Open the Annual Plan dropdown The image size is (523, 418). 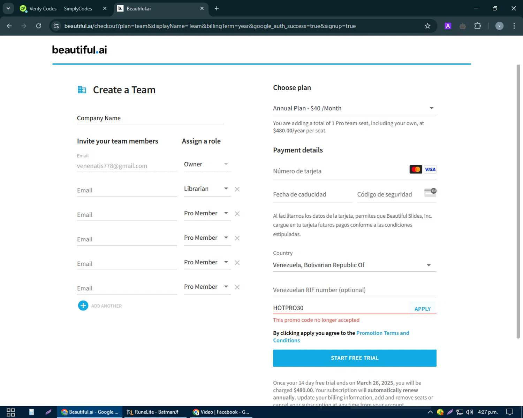tap(355, 108)
